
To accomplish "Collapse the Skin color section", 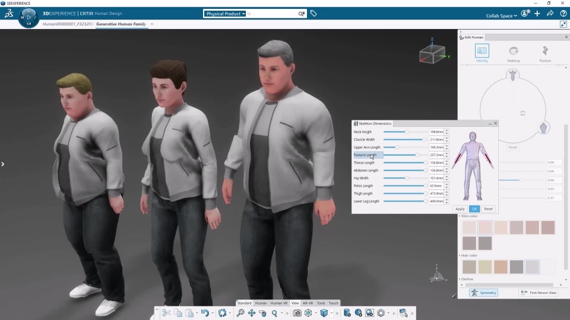I will 460,216.
